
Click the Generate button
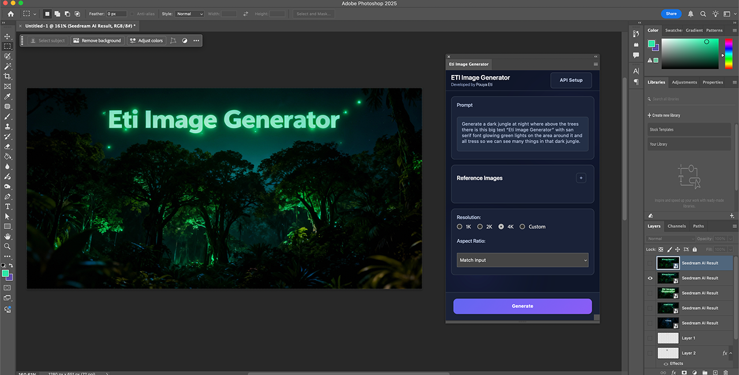point(522,306)
